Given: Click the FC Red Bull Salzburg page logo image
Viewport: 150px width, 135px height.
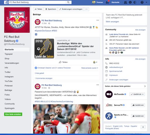Looking at the screenshot, I should pyautogui.click(x=17, y=20).
